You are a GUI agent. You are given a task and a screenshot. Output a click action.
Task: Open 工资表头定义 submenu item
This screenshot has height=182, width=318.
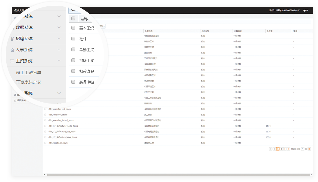coord(29,82)
